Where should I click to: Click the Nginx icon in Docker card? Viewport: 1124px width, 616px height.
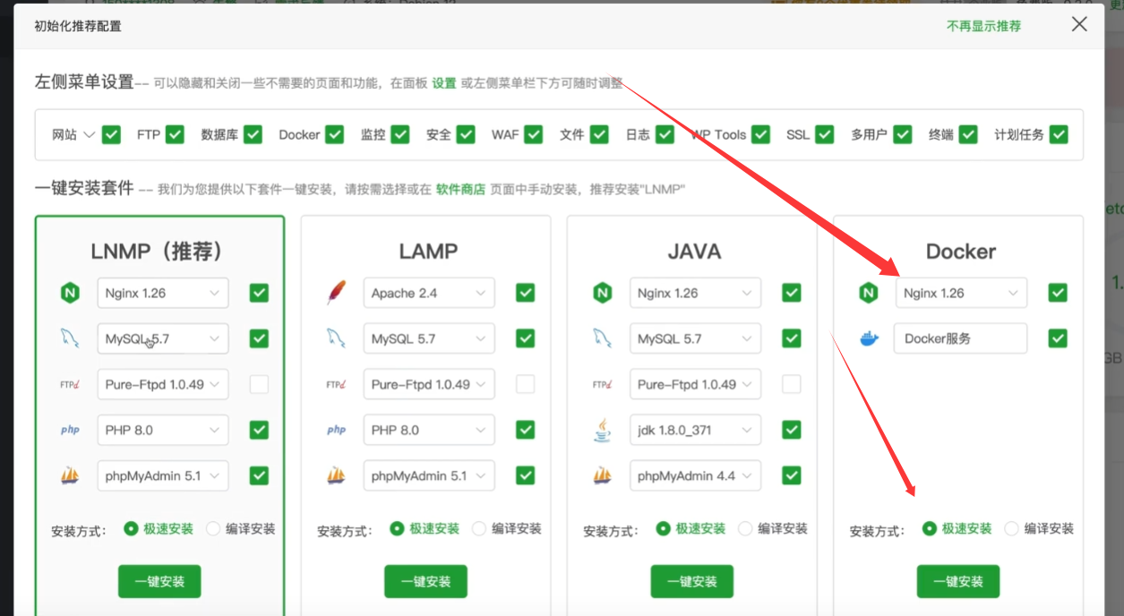pyautogui.click(x=868, y=293)
